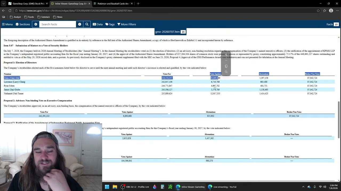Viewport: 341px width, 191px height.
Task: Click Lawrence (Larry) Cheng nominee name
Action: (14, 82)
